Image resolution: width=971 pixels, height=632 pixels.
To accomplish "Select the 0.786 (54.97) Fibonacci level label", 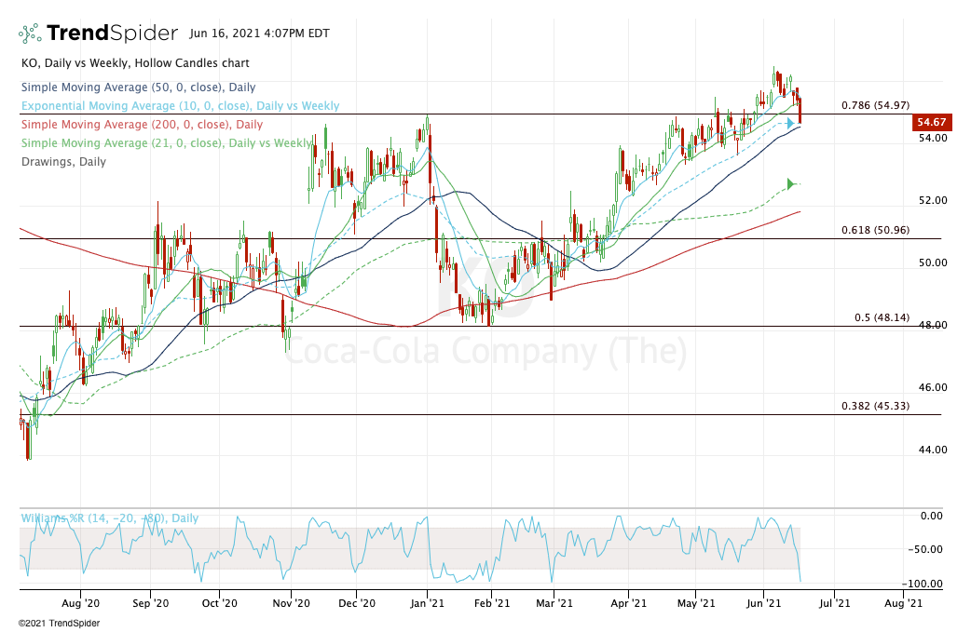I will pos(875,106).
